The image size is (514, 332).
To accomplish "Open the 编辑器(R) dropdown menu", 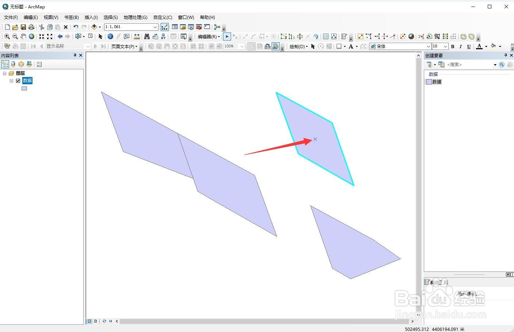I will (209, 36).
